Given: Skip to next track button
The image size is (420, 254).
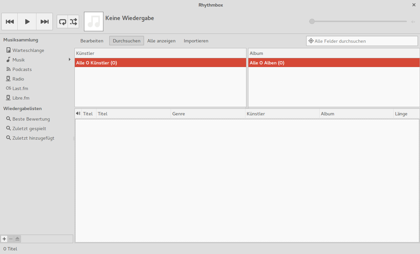Looking at the screenshot, I should (44, 22).
